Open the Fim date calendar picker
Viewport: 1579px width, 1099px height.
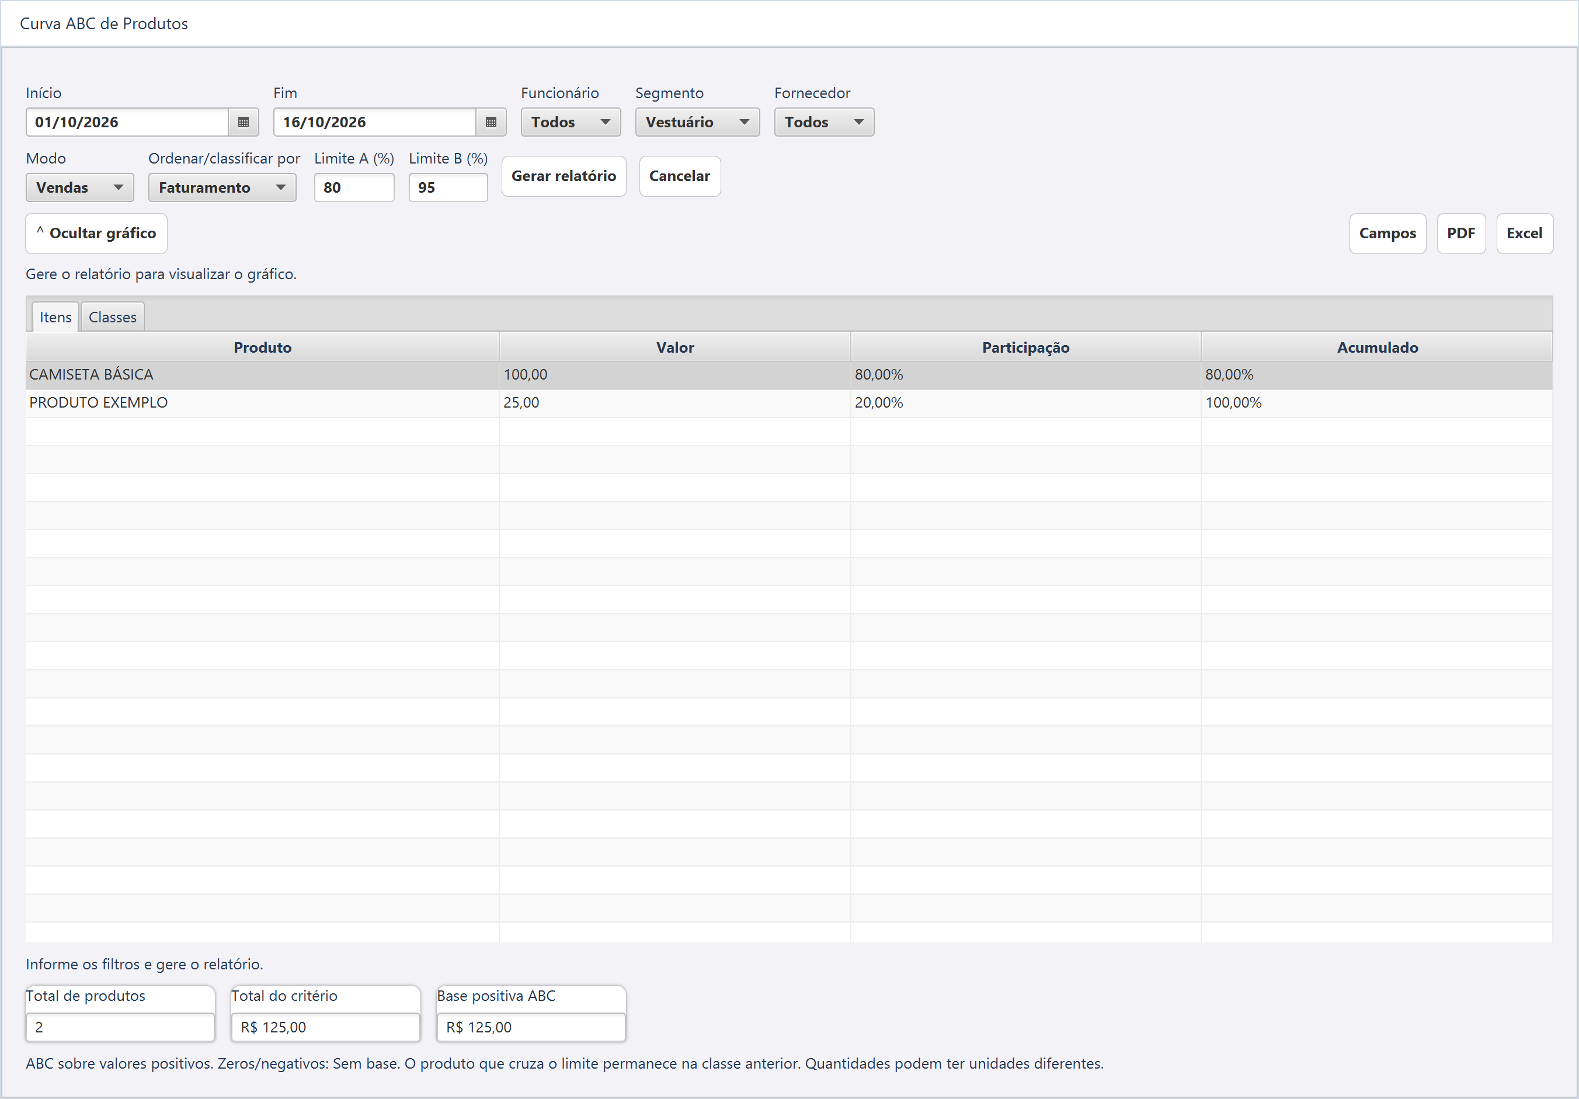point(491,123)
